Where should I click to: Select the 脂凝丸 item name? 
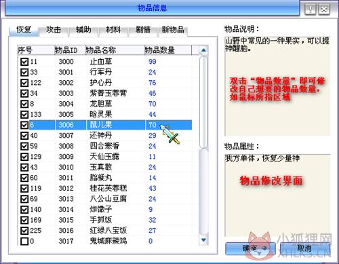100,178
